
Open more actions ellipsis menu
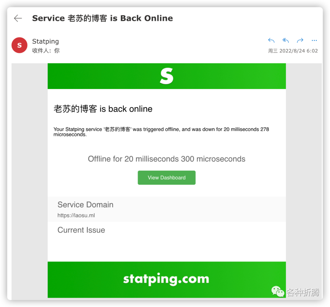(x=314, y=40)
